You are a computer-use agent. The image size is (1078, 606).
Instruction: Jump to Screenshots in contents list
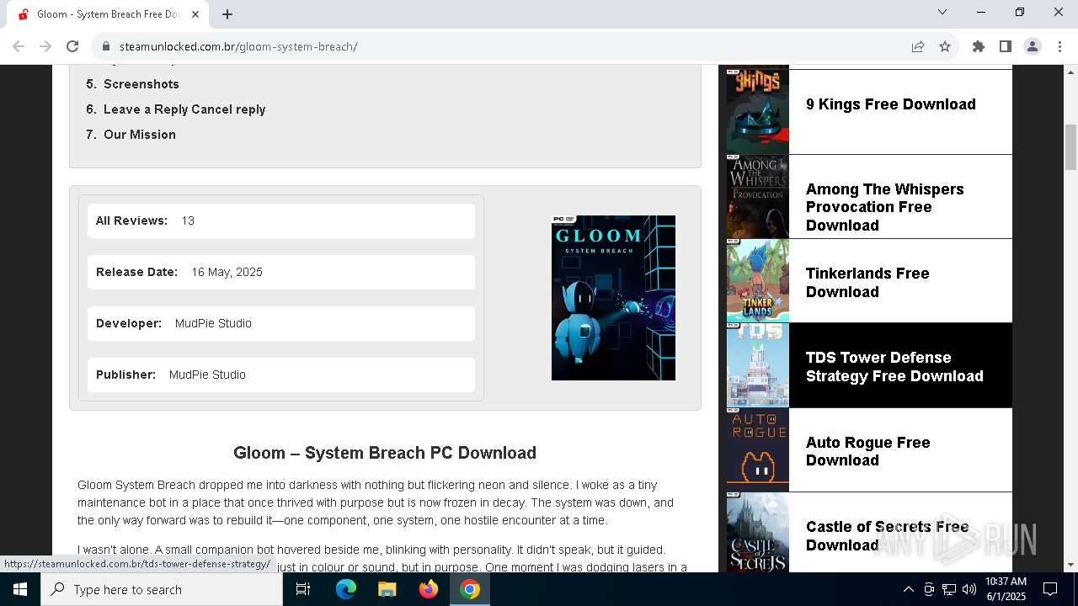pyautogui.click(x=141, y=84)
